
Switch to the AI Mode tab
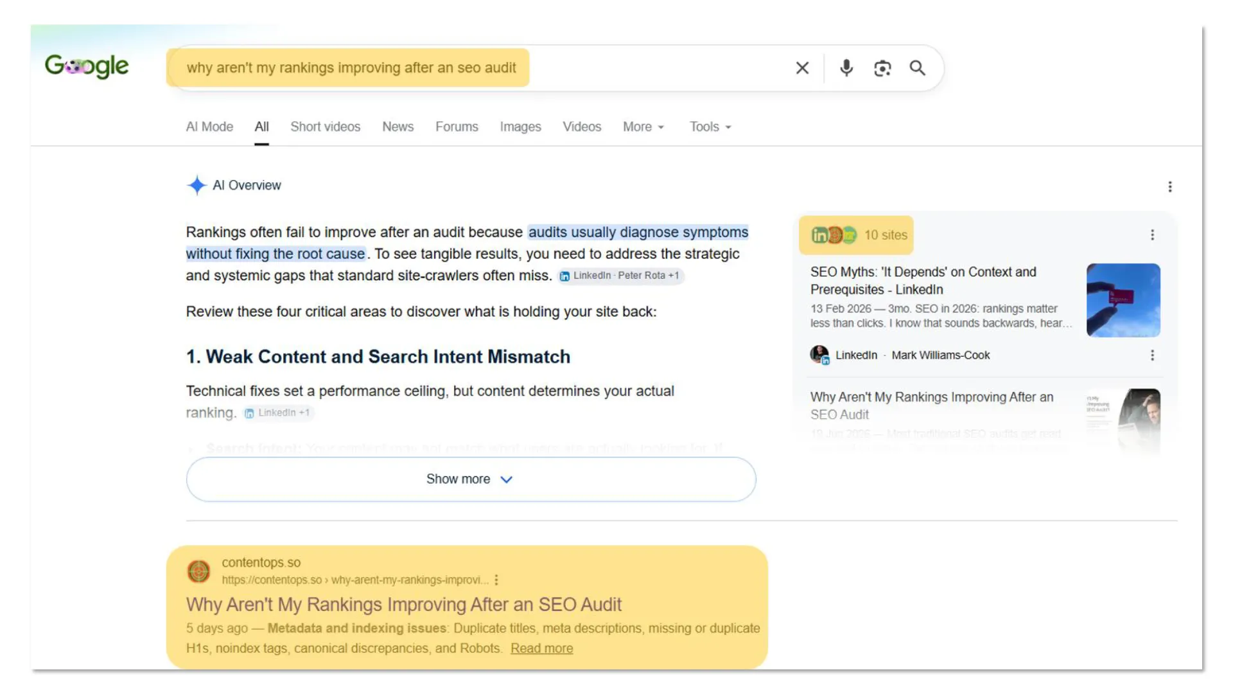pos(209,127)
